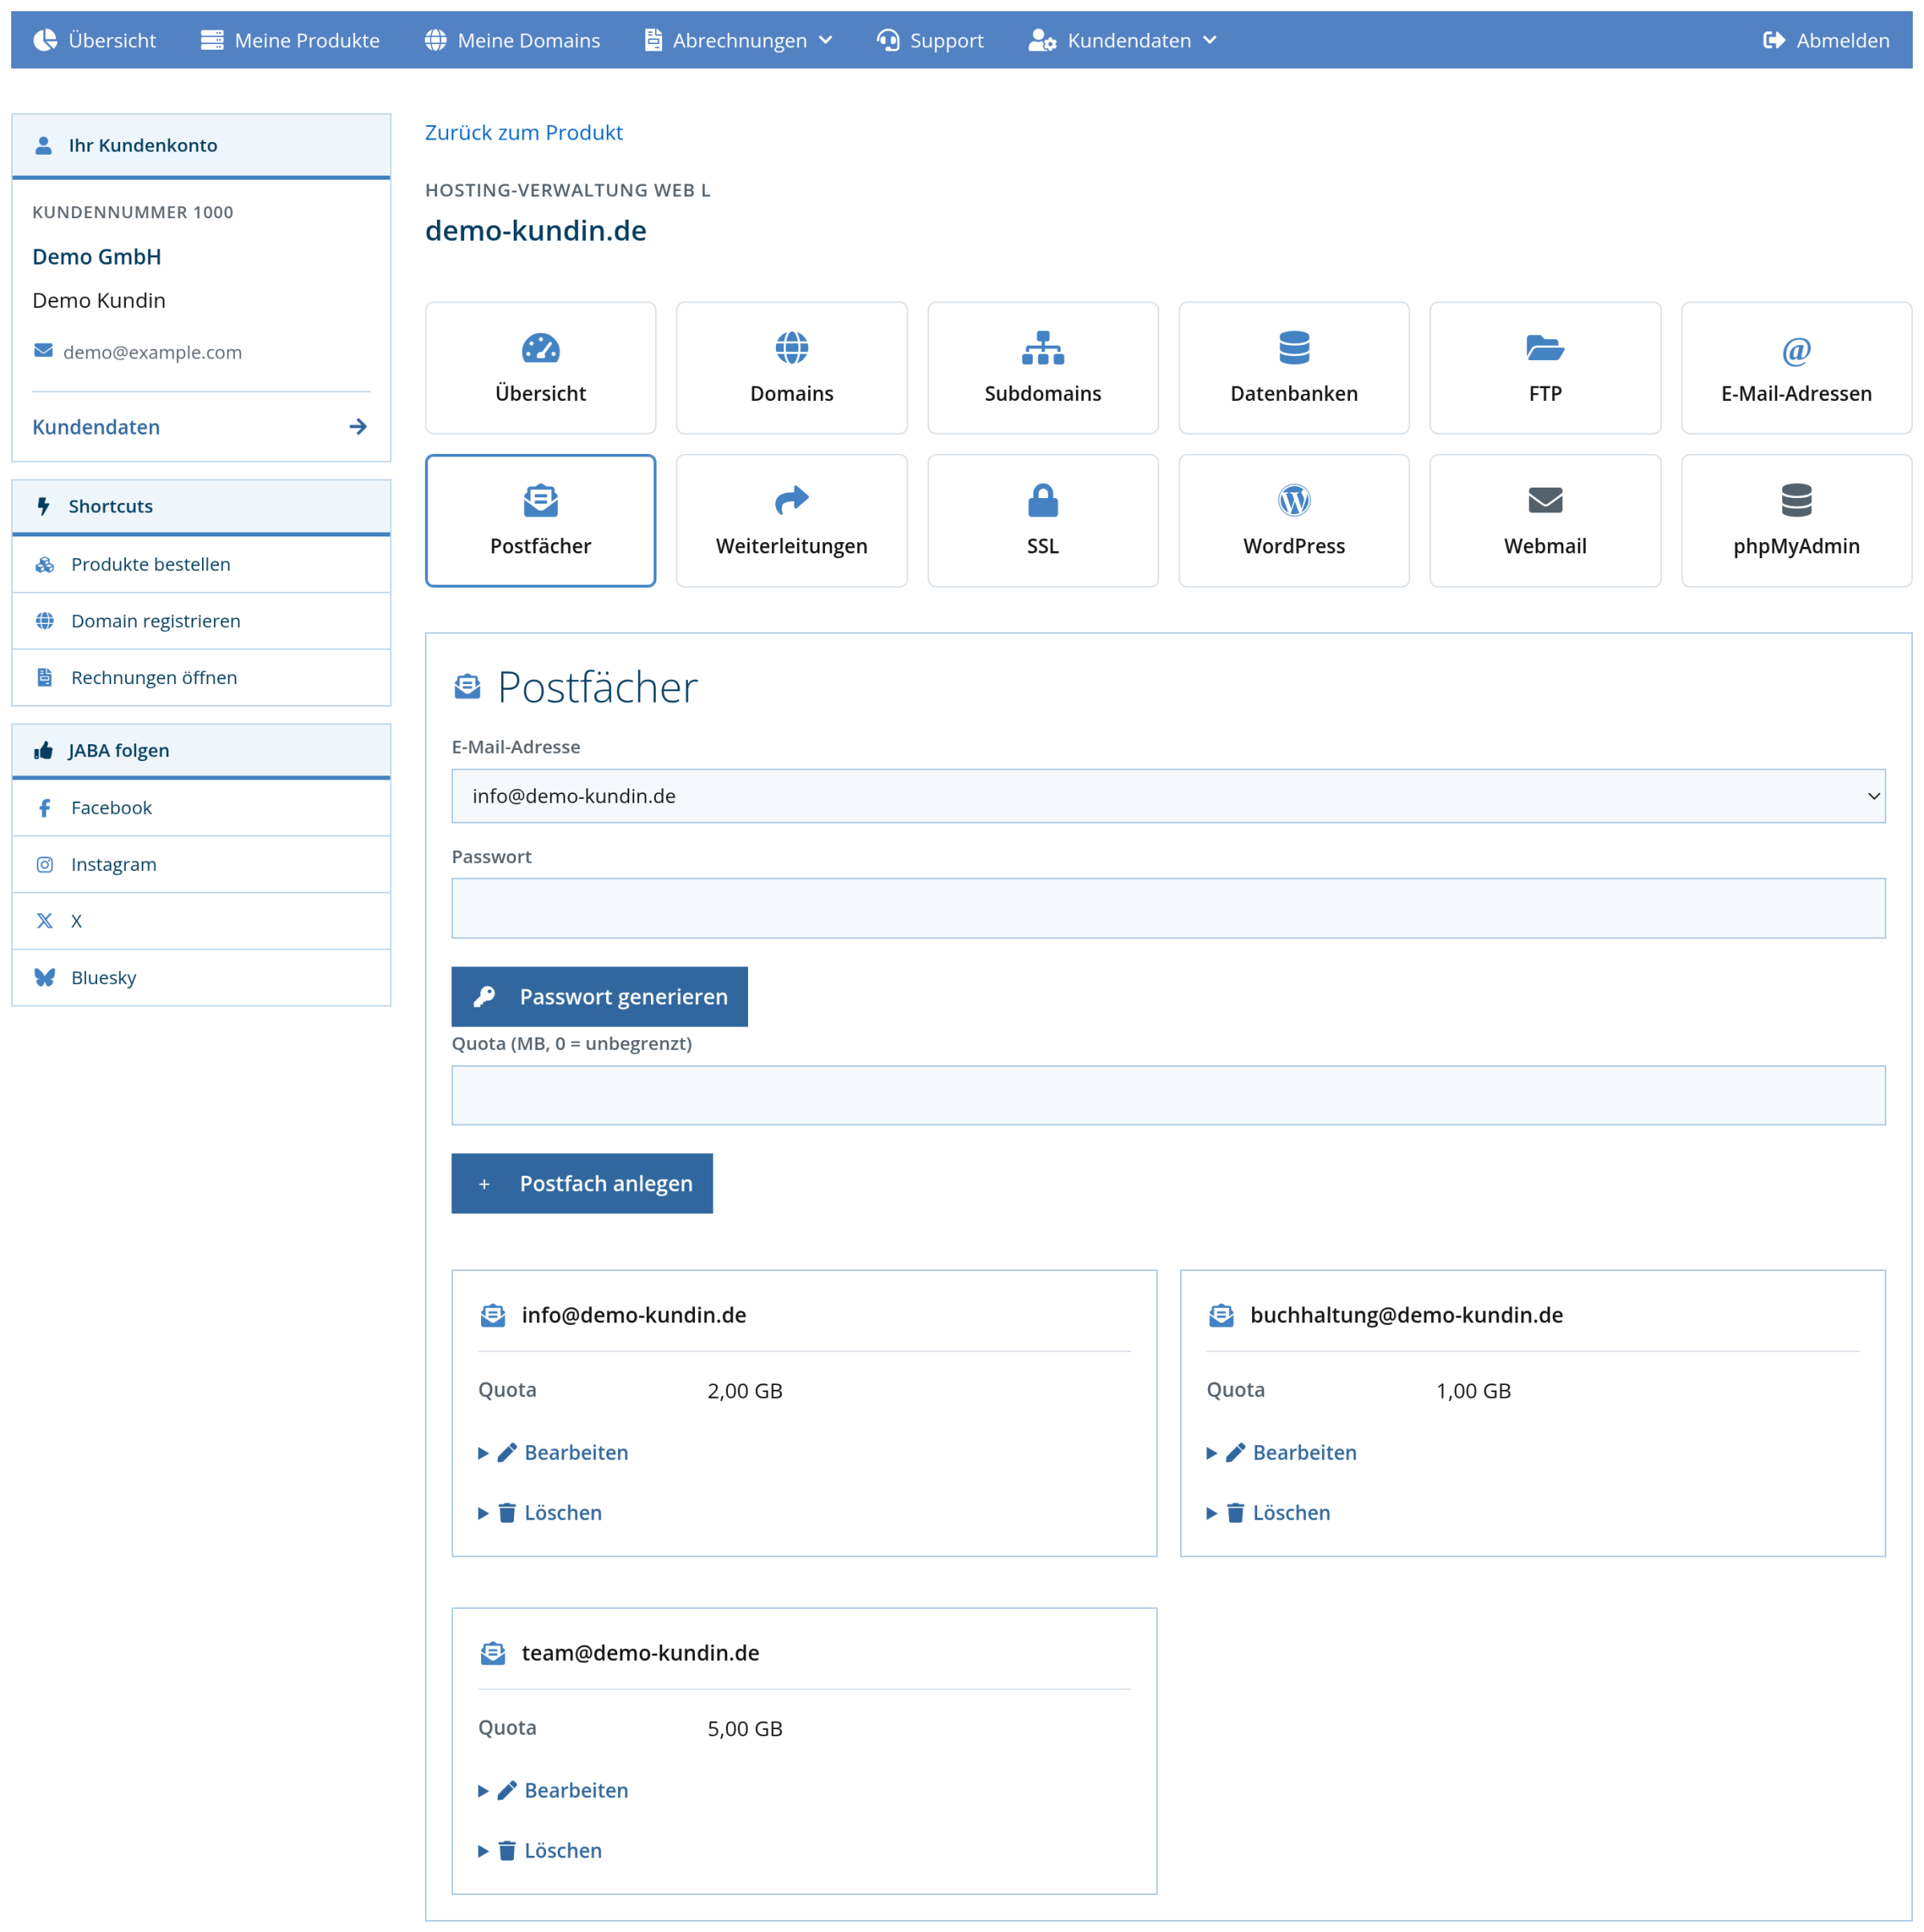Click the KUNDENNUMMER 1000 label
This screenshot has height=1932, width=1924.
click(x=133, y=212)
